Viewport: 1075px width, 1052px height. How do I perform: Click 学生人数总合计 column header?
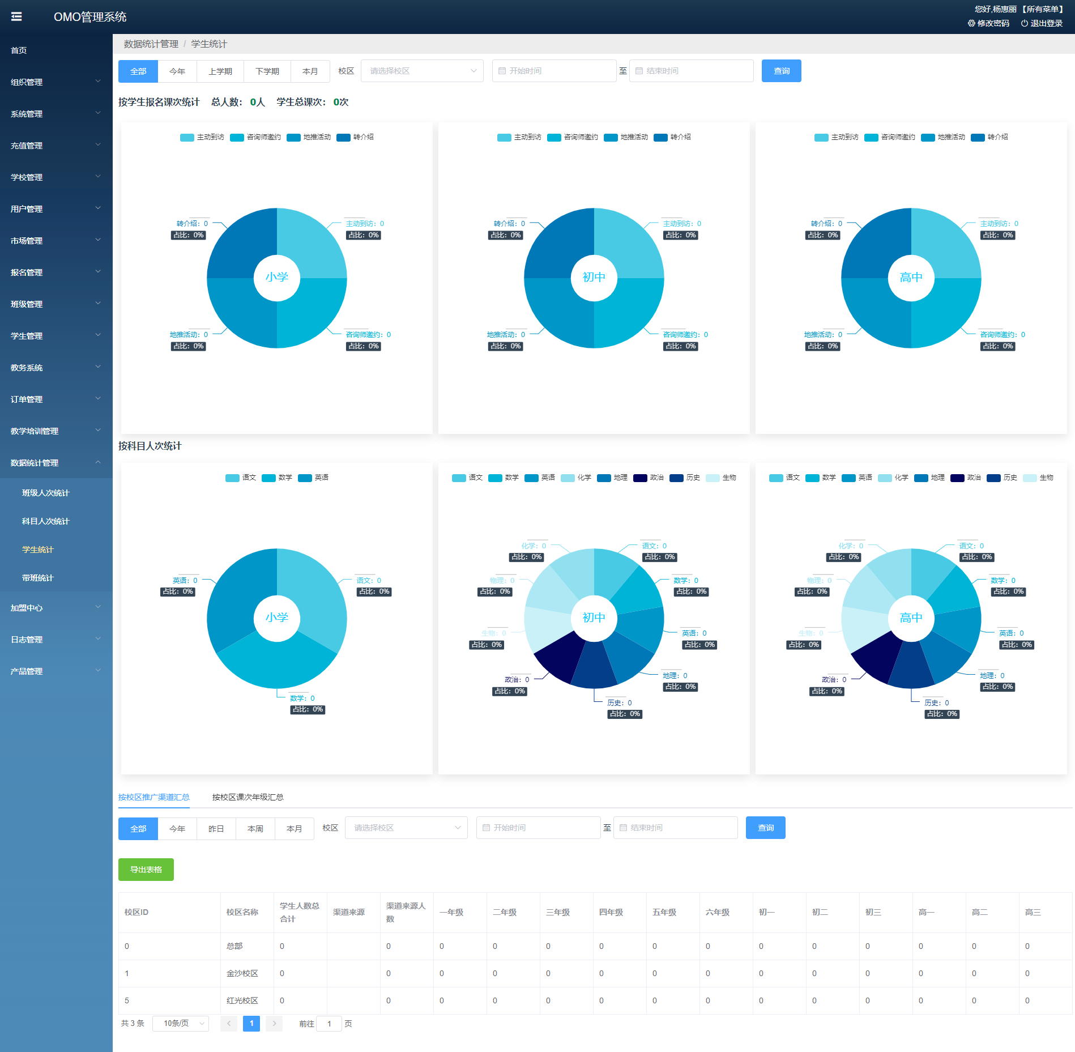[300, 912]
